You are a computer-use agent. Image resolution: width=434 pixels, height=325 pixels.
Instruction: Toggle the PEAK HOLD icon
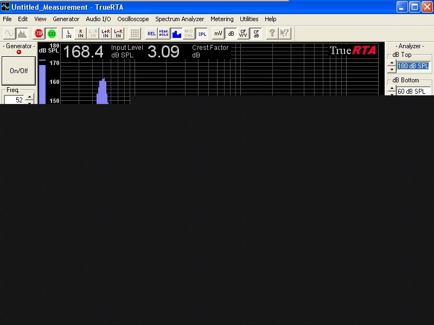pyautogui.click(x=164, y=34)
